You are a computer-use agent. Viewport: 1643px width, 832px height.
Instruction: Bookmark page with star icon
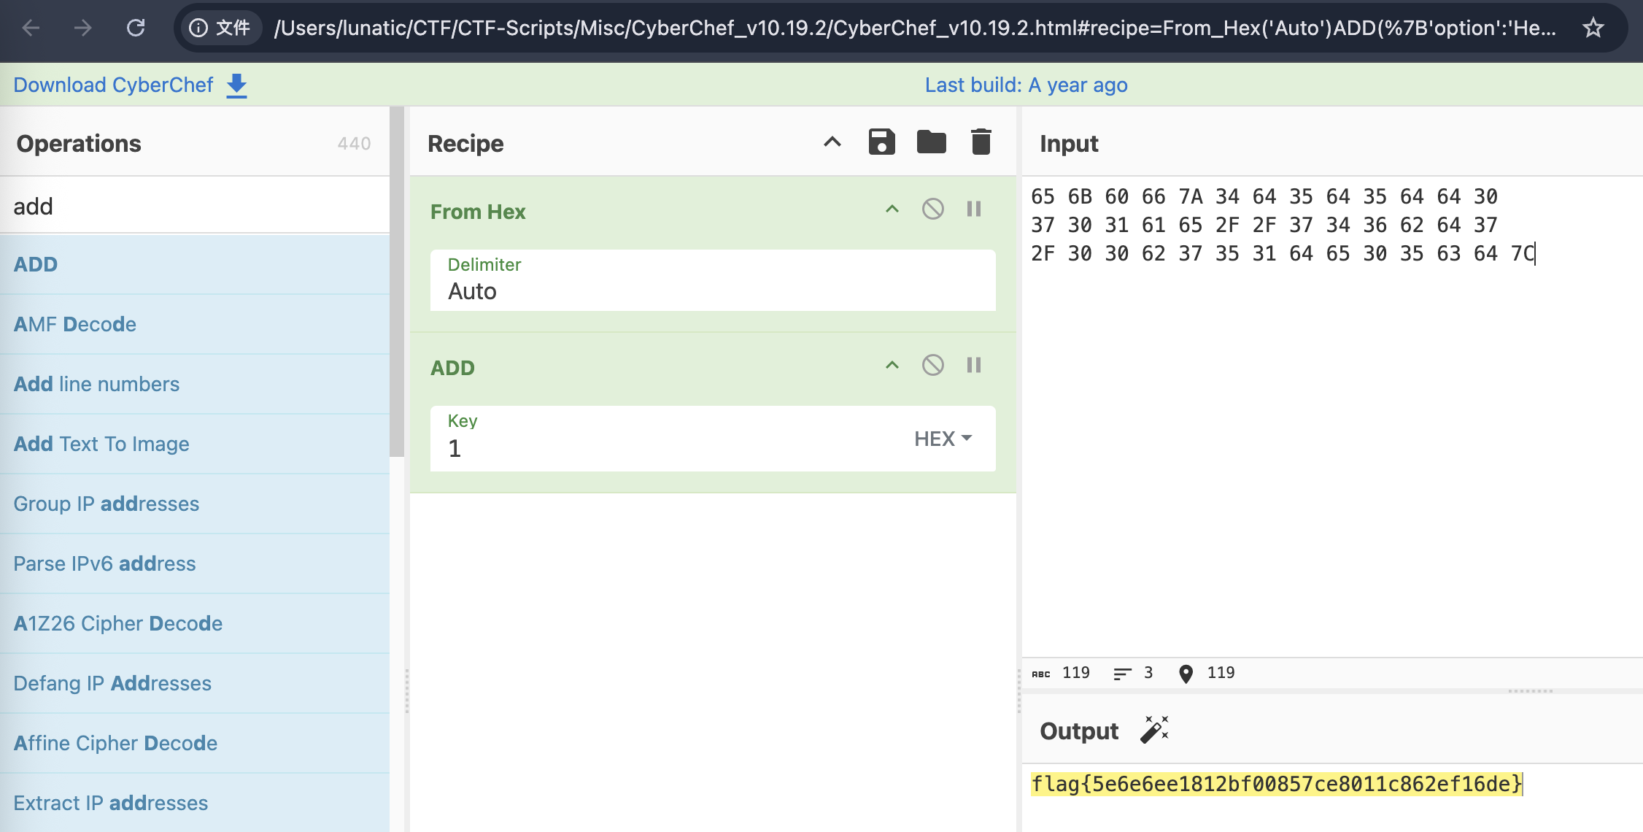pyautogui.click(x=1593, y=28)
